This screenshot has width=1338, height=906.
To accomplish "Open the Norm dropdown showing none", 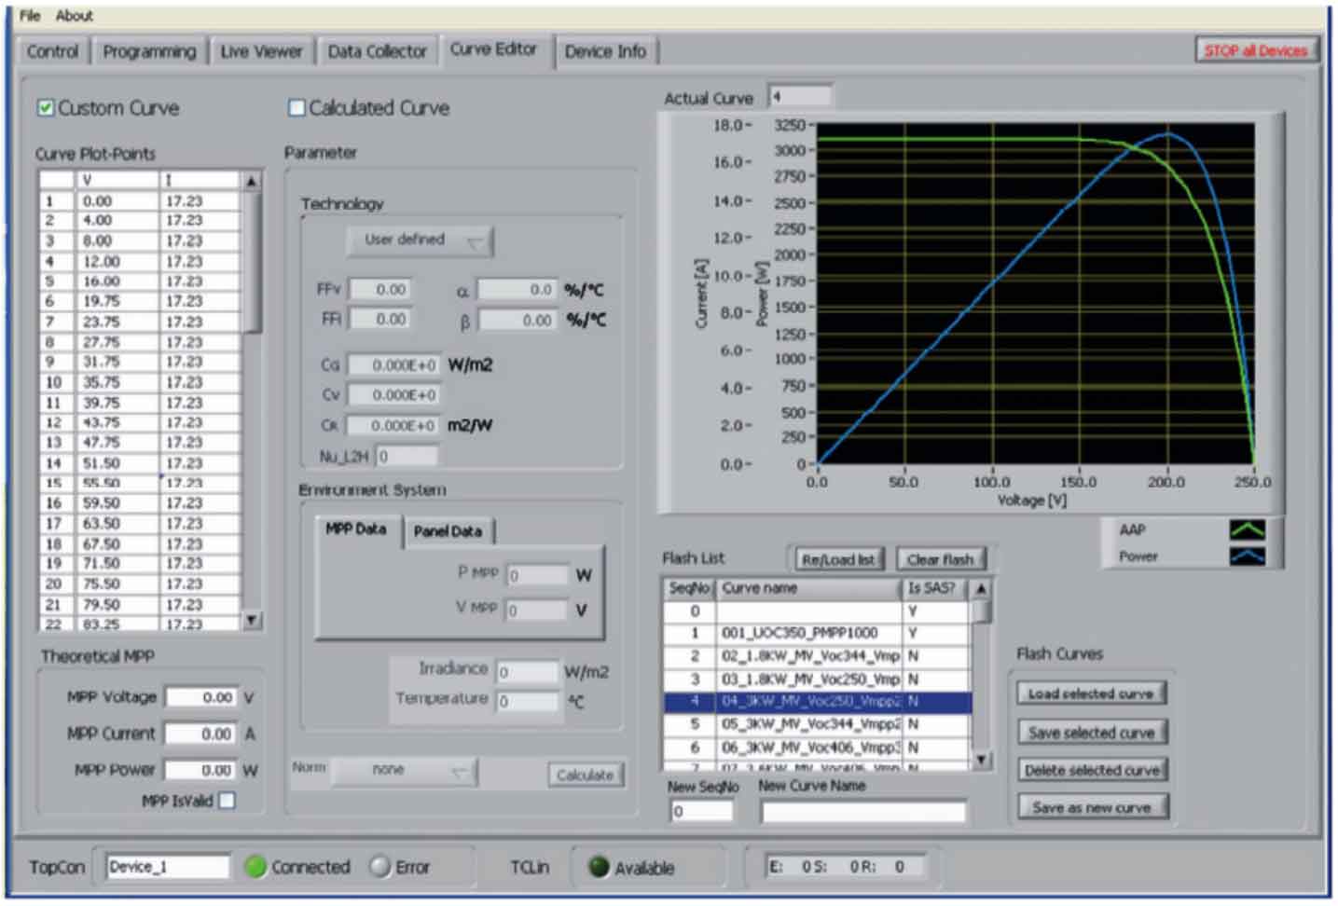I will pyautogui.click(x=404, y=771).
